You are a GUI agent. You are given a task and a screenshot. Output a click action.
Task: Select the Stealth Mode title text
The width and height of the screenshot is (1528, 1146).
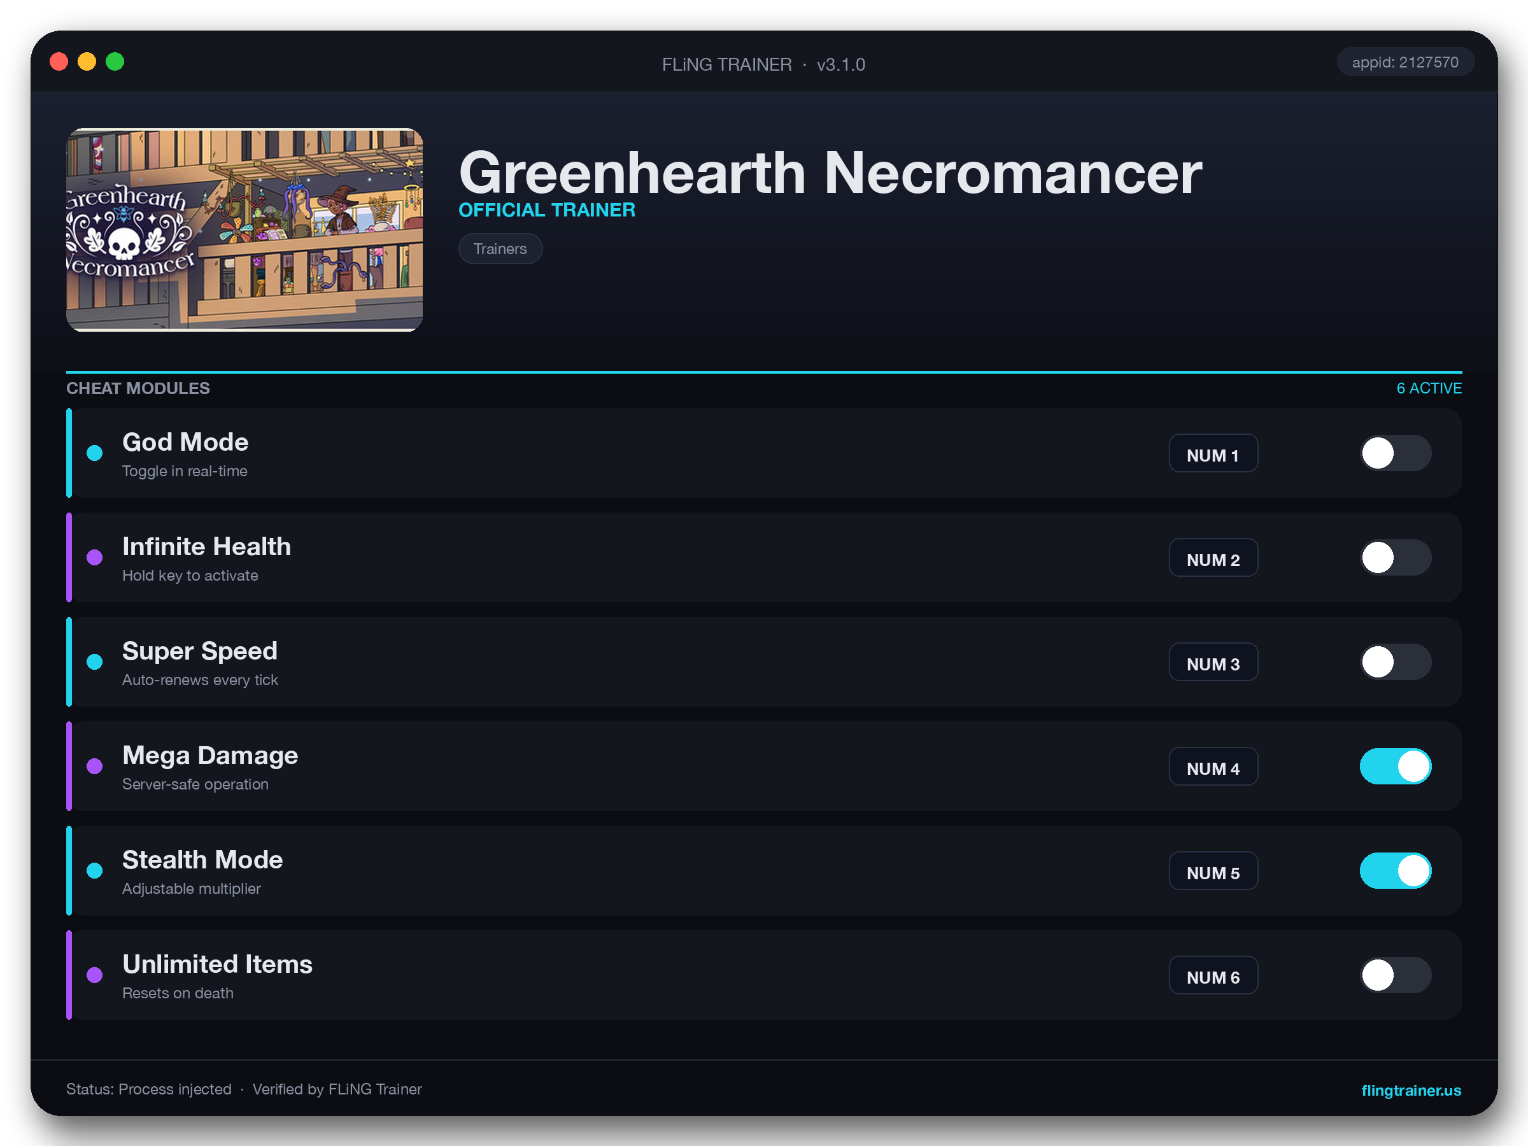(202, 860)
